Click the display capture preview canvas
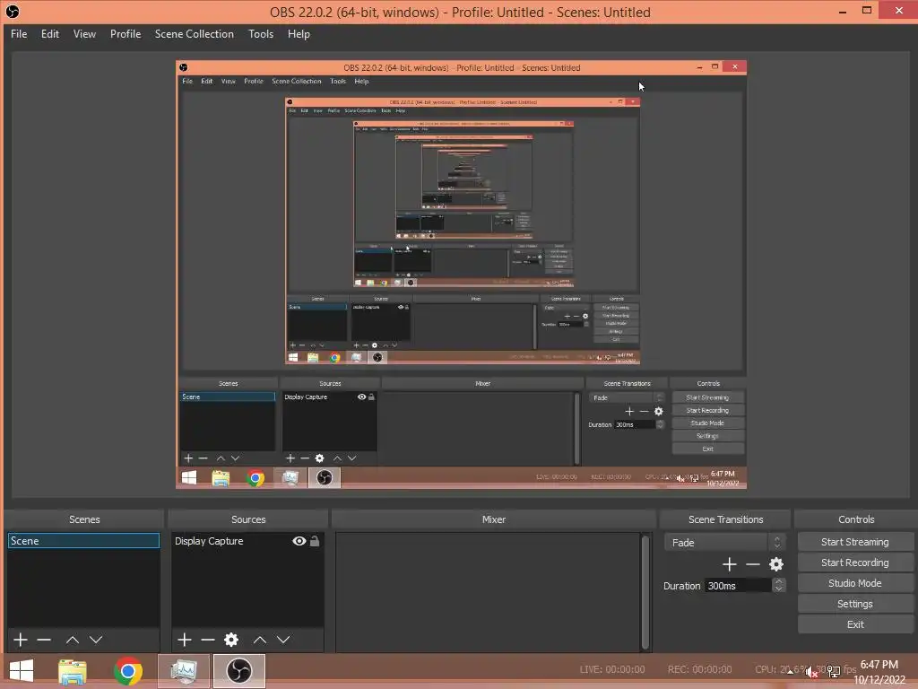 (461, 275)
